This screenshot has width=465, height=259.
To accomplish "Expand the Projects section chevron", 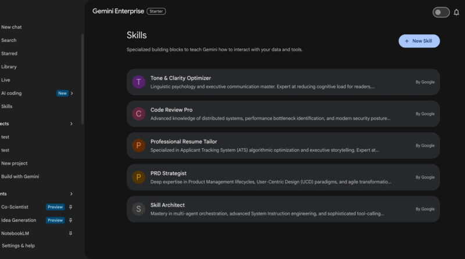I will pos(71,124).
